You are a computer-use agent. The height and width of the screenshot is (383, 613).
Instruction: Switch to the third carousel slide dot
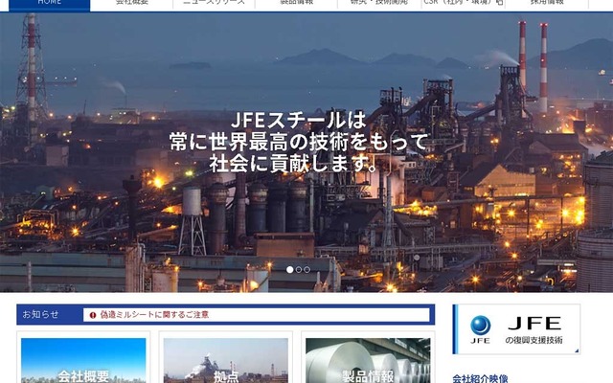(306, 270)
